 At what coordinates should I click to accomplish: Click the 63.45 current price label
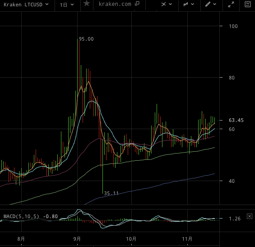click(x=236, y=120)
